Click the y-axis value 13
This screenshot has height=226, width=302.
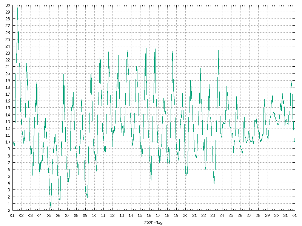pyautogui.click(x=8, y=121)
